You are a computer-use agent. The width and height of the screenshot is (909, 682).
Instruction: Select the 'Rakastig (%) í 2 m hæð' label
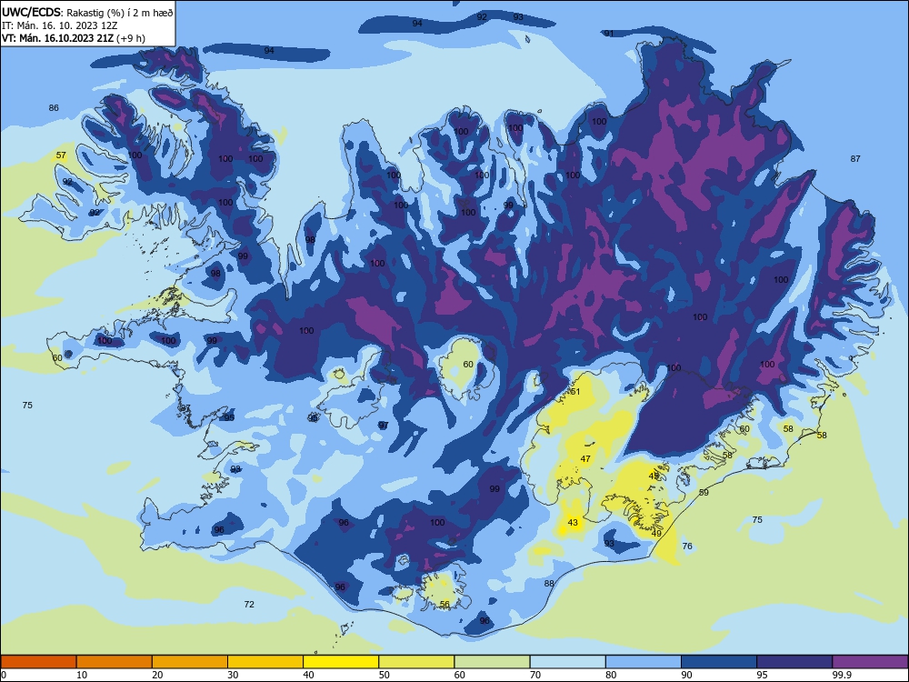121,13
